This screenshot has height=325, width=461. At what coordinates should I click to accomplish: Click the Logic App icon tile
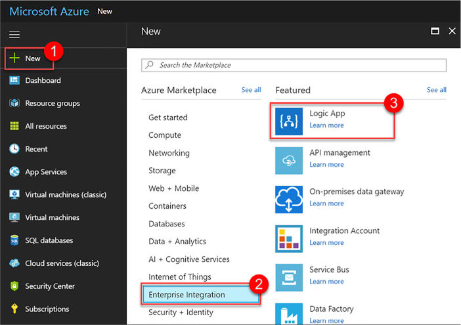click(289, 121)
